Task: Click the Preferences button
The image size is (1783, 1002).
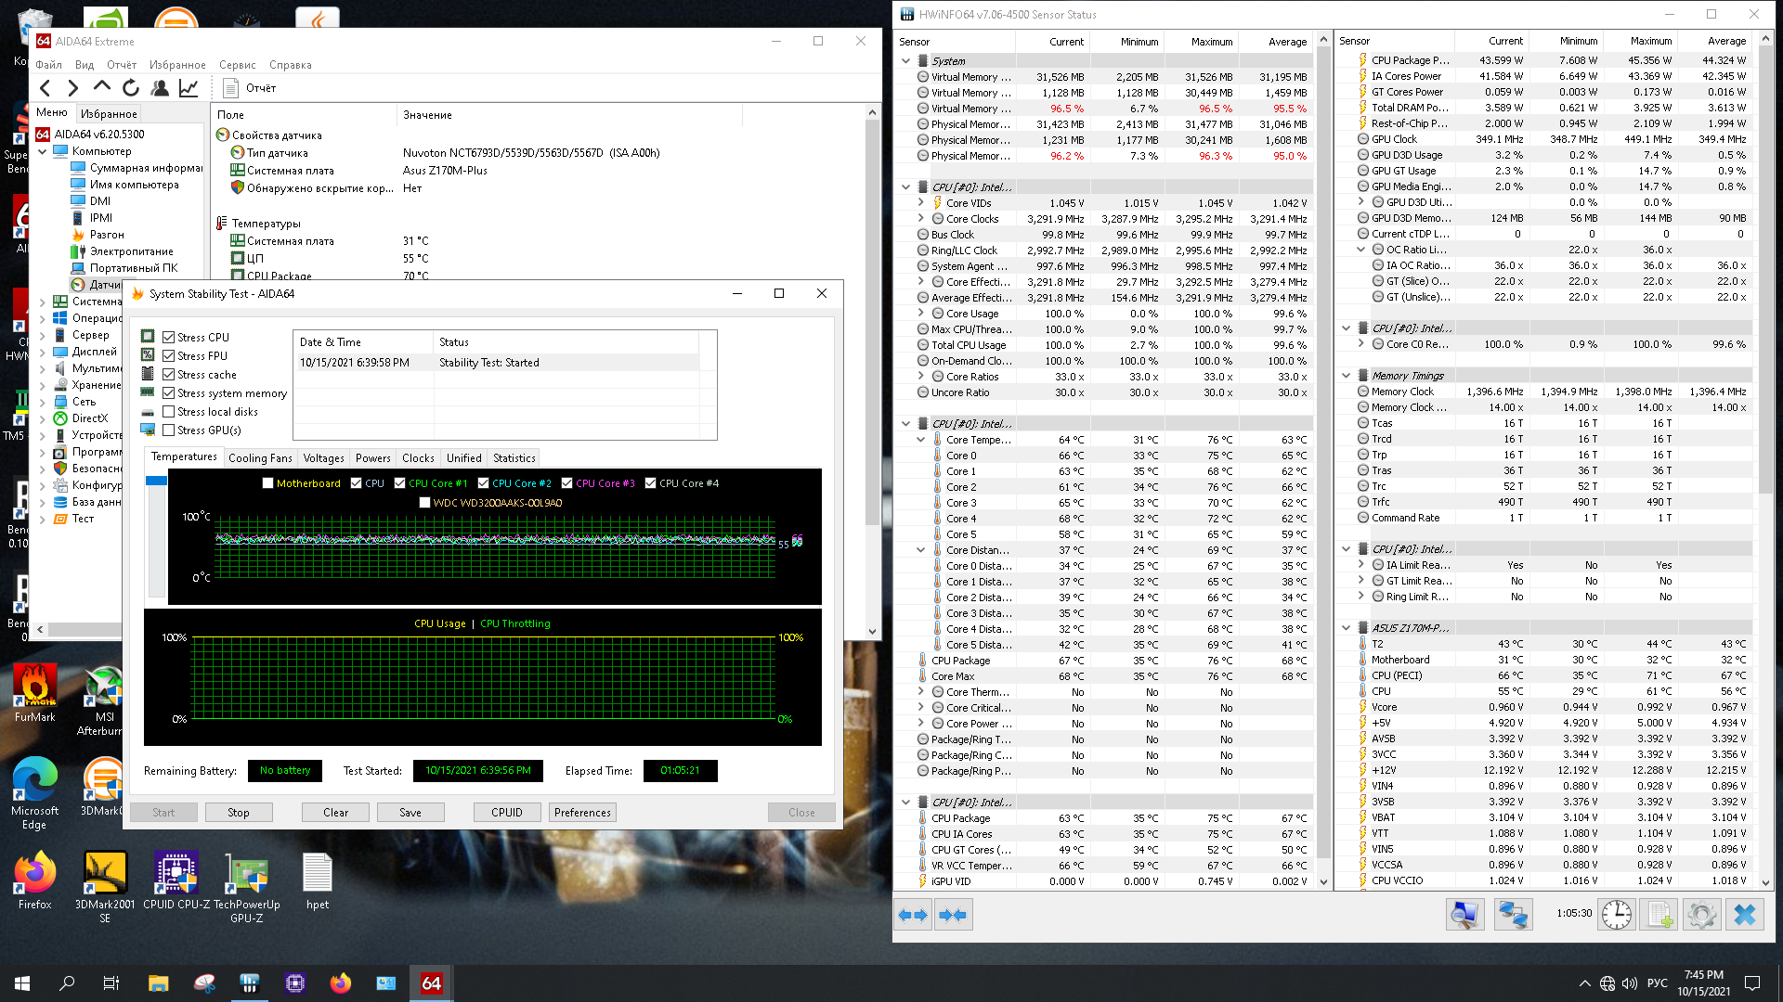Action: [x=582, y=813]
